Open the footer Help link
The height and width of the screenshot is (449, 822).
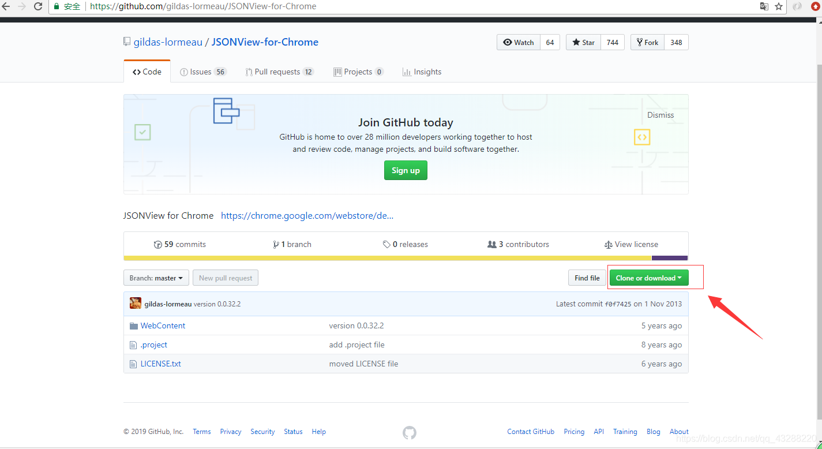tap(319, 432)
